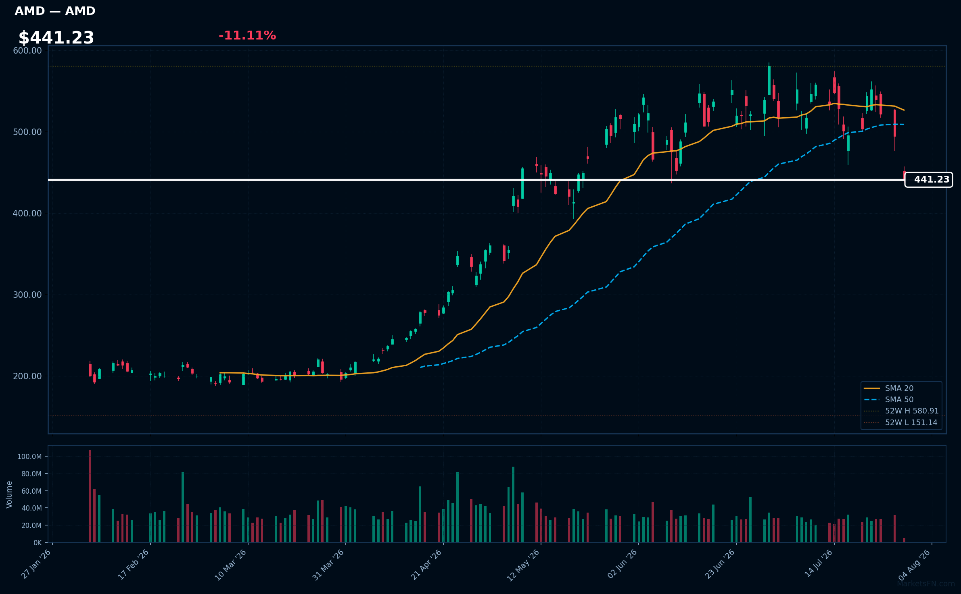
Task: Click the 20.0M volume axis label
Action: pyautogui.click(x=31, y=525)
